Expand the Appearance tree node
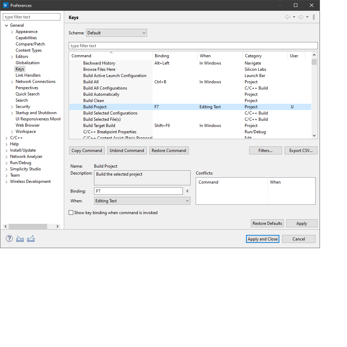Image resolution: width=347 pixels, height=347 pixels. (12, 32)
